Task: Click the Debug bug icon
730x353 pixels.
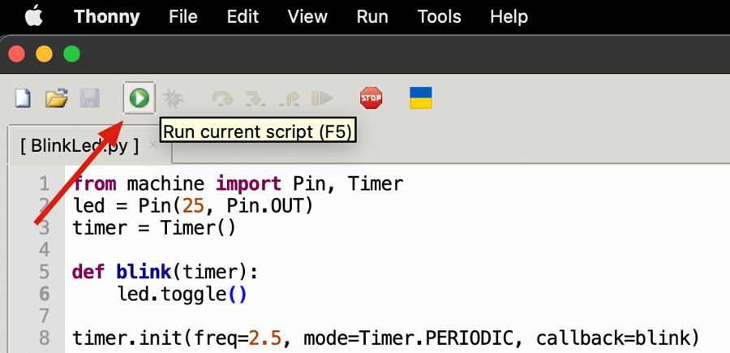Action: point(173,99)
